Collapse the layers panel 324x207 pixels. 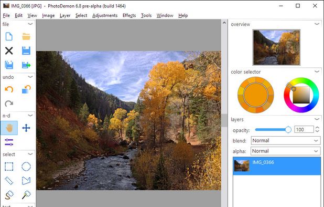317,119
